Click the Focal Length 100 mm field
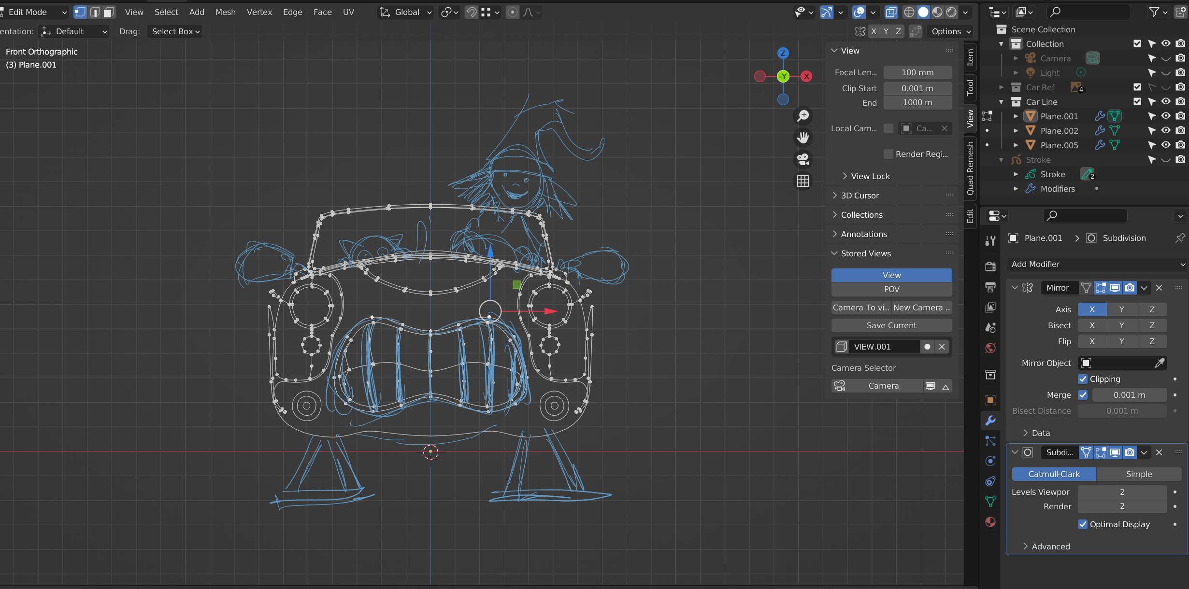1189x589 pixels. tap(917, 72)
